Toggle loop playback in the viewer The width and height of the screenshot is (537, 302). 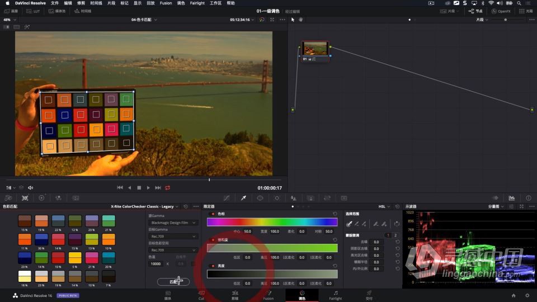[168, 188]
